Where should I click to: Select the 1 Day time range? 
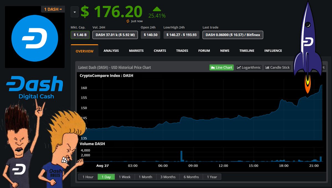coord(106,177)
